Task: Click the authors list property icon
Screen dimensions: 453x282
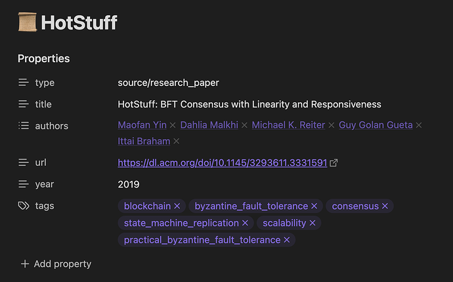Action: [x=24, y=125]
